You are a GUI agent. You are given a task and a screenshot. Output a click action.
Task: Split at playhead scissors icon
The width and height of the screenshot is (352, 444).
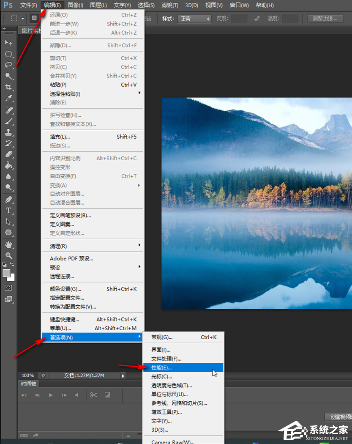pyautogui.click(x=94, y=395)
